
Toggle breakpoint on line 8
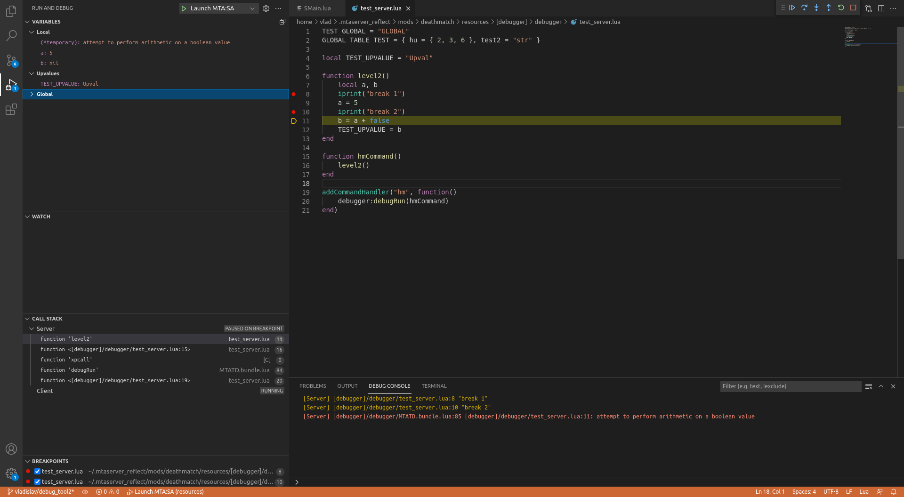[x=294, y=94]
